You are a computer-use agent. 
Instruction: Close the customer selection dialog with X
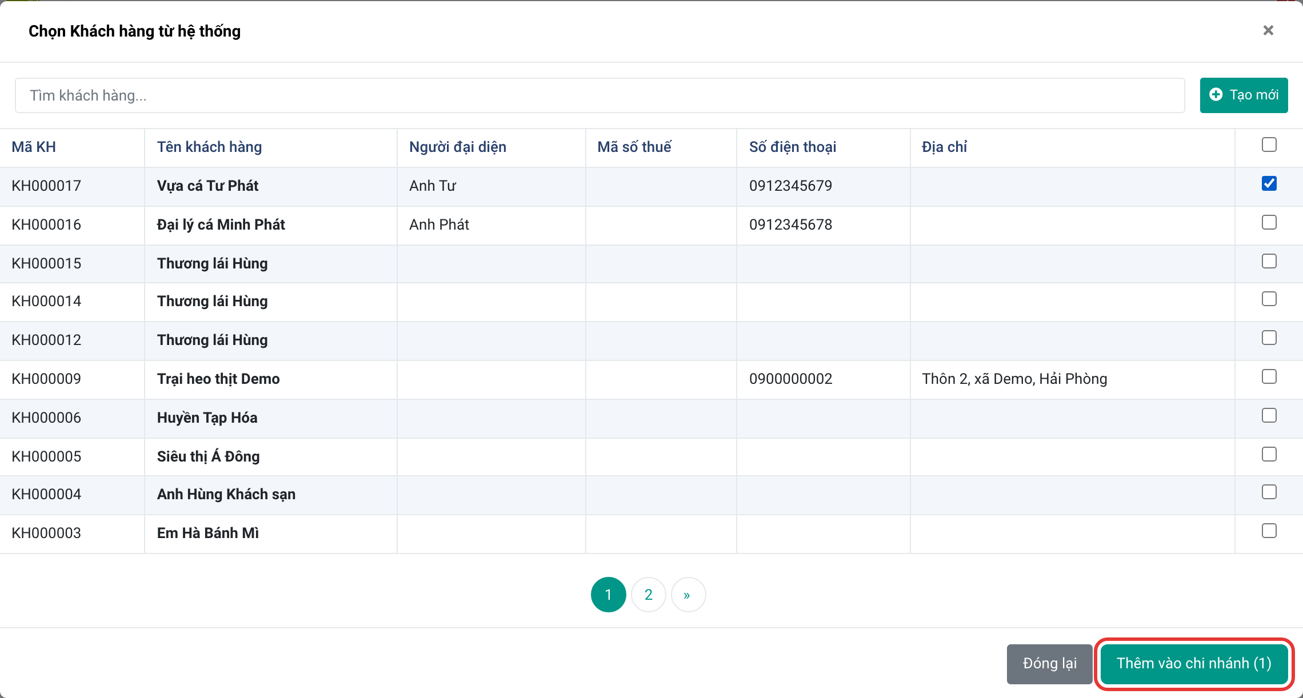pos(1268,30)
